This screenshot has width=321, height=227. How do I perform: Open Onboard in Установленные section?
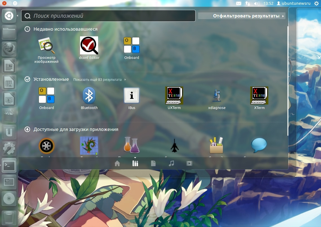47,98
